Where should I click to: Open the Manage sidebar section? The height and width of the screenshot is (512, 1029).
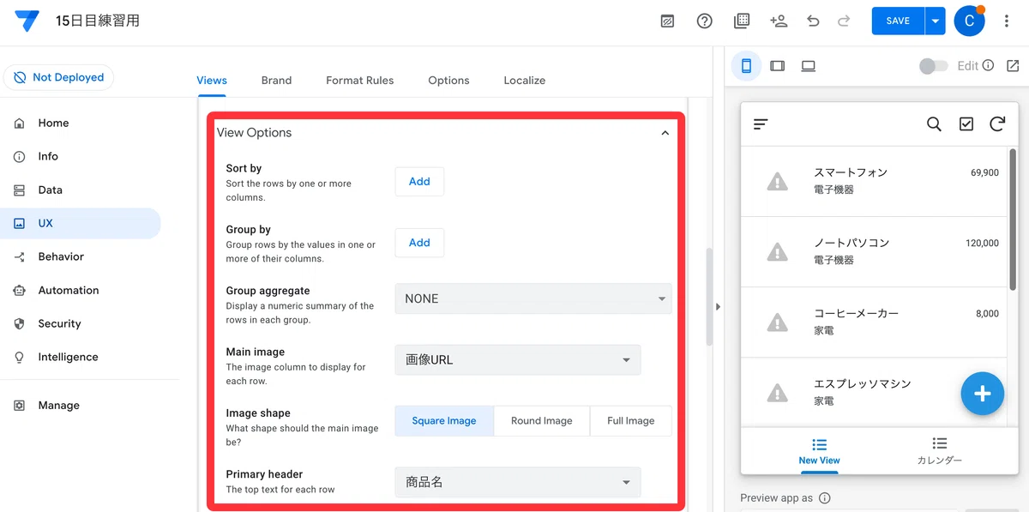81,405
